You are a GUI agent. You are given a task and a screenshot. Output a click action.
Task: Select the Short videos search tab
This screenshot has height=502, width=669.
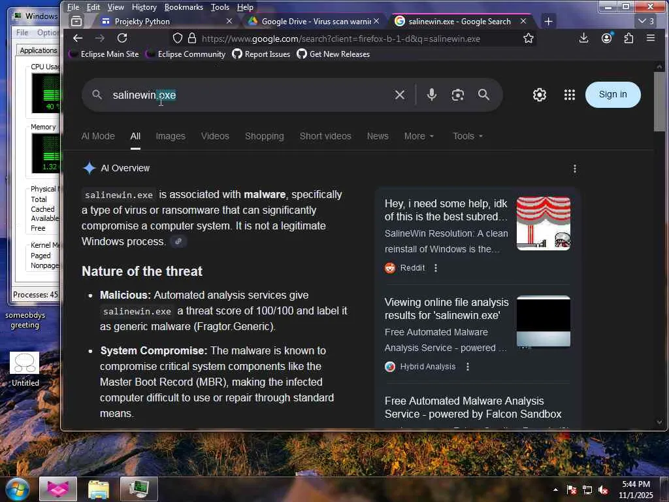[325, 136]
